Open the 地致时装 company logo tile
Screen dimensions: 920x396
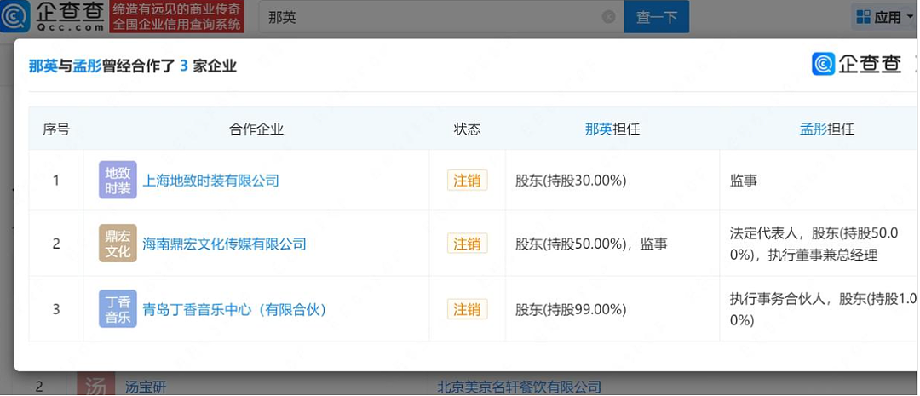click(118, 180)
